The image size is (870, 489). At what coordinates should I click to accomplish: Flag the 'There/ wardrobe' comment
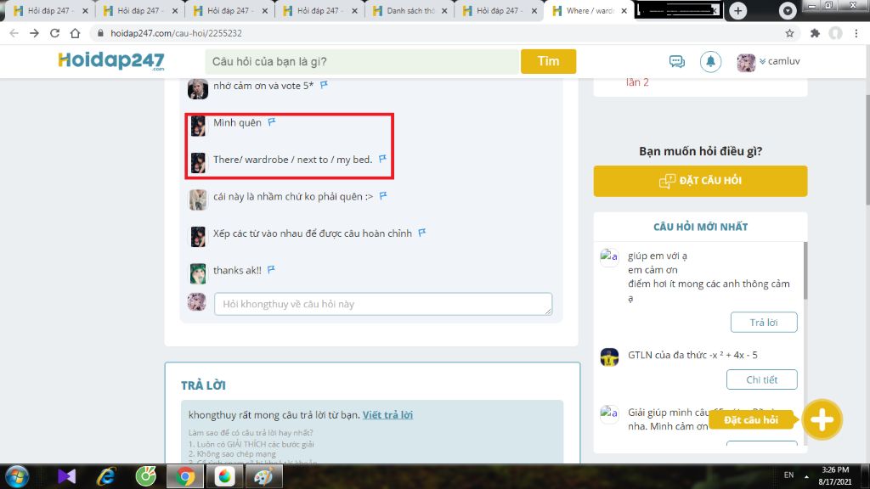pos(382,159)
